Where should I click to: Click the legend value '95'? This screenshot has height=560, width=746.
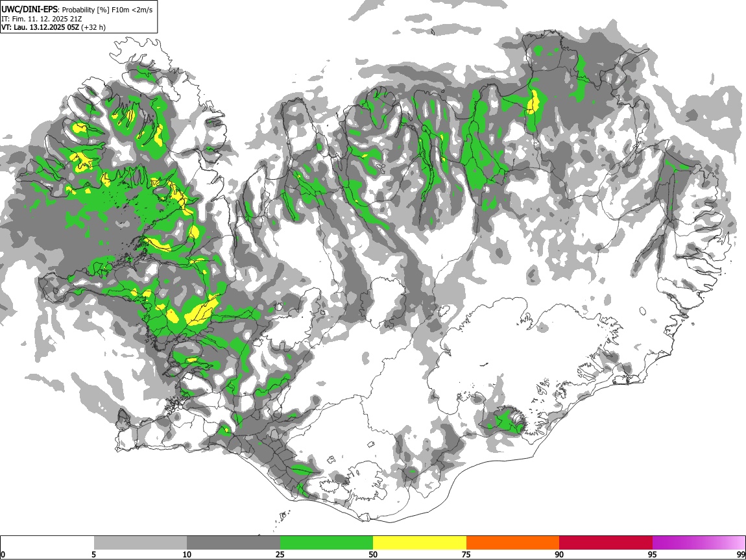(653, 555)
